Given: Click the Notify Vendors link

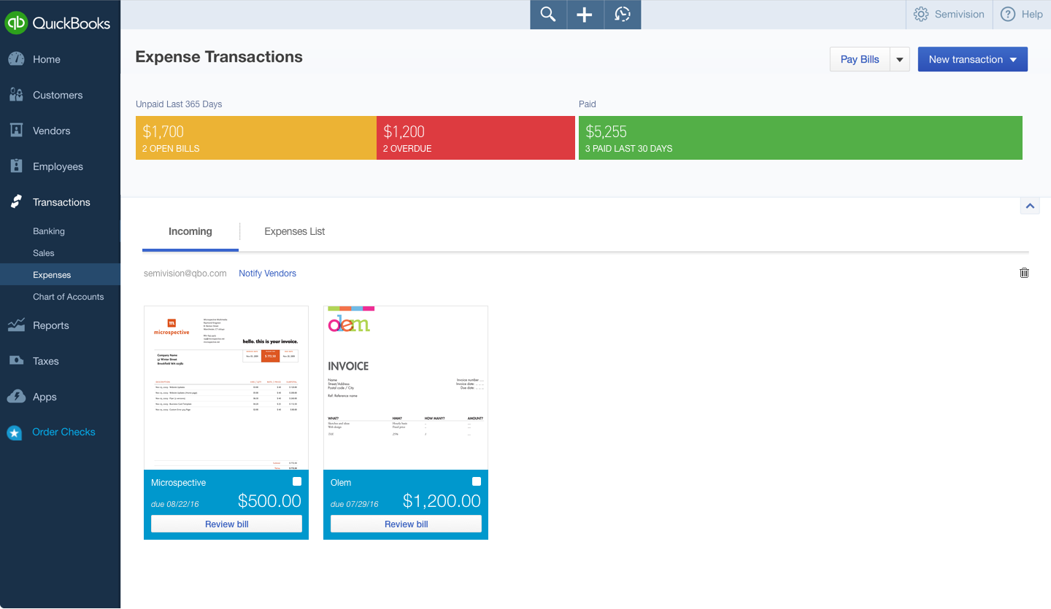Looking at the screenshot, I should (267, 274).
